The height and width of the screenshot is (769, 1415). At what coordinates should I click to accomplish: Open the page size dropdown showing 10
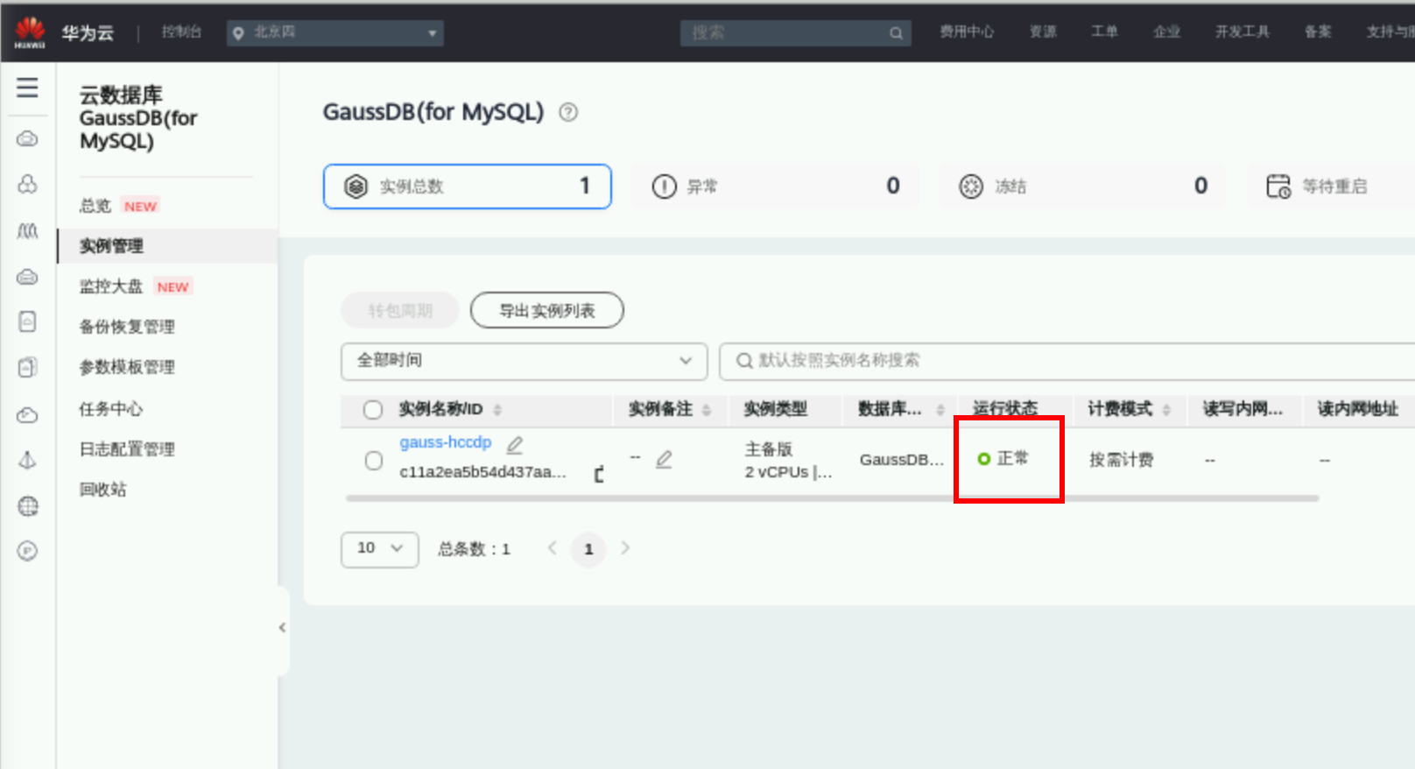(380, 549)
